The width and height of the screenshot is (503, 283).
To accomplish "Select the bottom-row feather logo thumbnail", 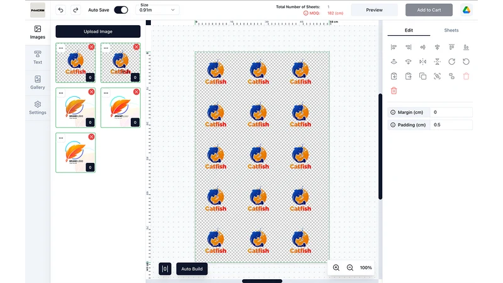I will point(75,153).
